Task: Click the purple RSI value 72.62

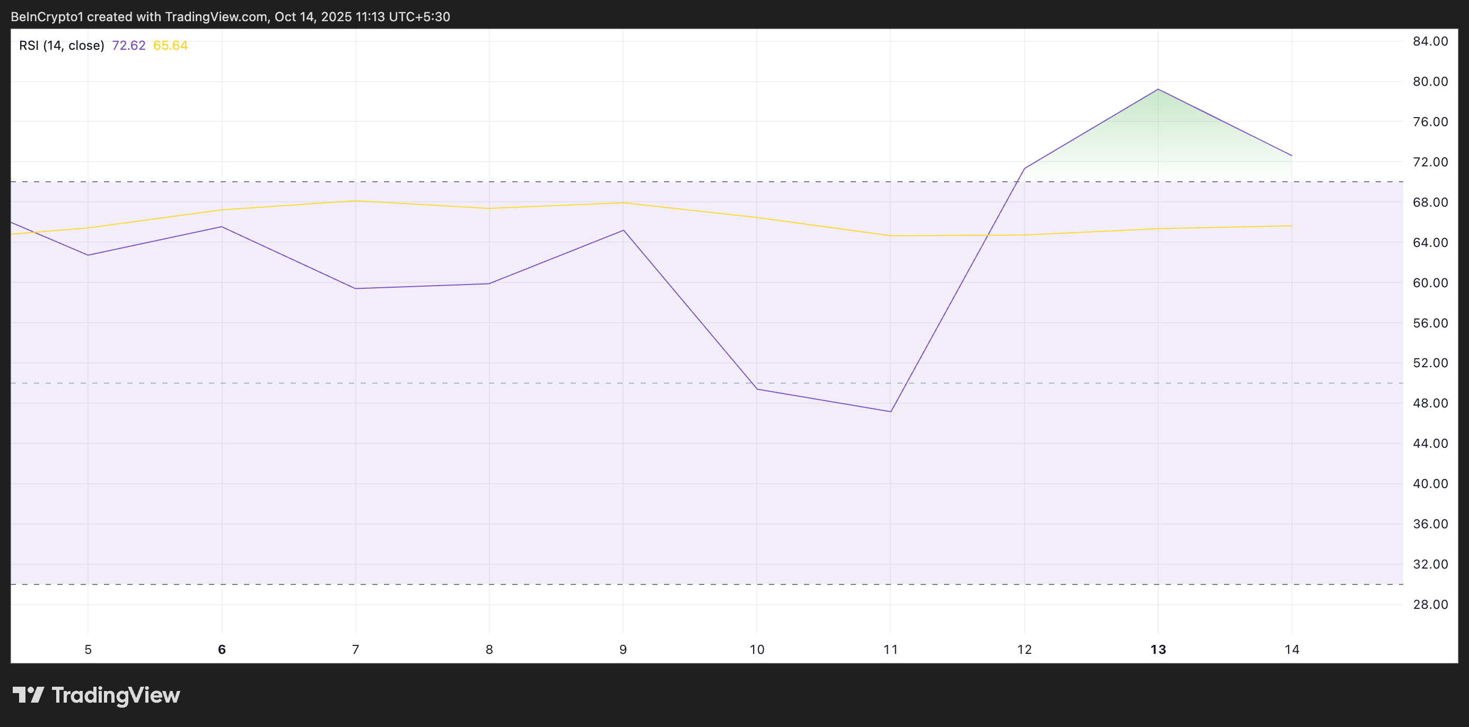Action: [x=130, y=45]
